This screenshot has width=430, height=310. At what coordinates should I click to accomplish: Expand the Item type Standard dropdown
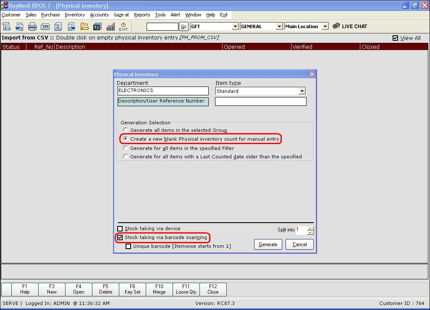[302, 91]
